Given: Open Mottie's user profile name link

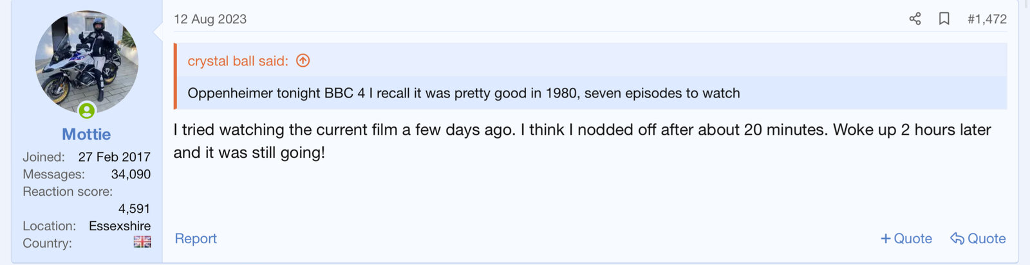Looking at the screenshot, I should (86, 134).
